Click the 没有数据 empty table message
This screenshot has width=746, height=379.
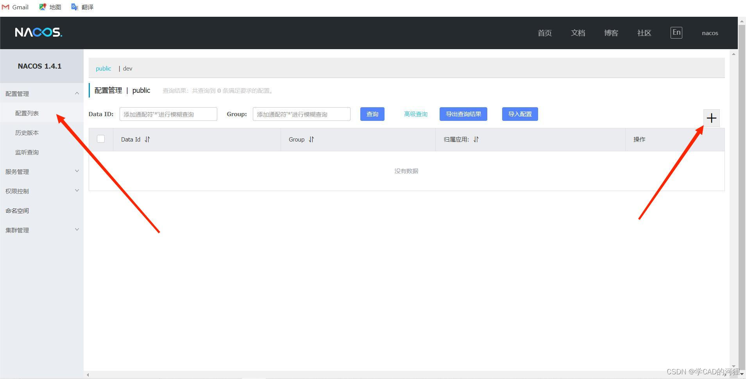coord(406,171)
